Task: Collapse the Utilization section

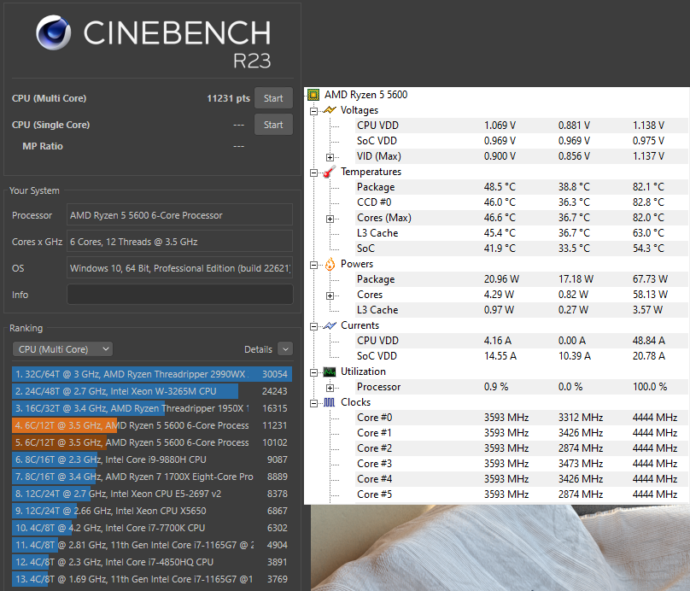Action: 313,372
